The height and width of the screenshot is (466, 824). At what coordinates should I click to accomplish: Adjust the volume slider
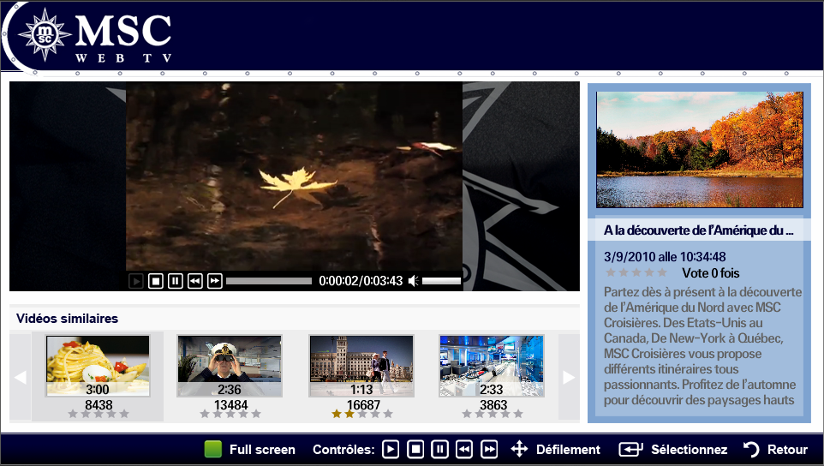pos(441,281)
